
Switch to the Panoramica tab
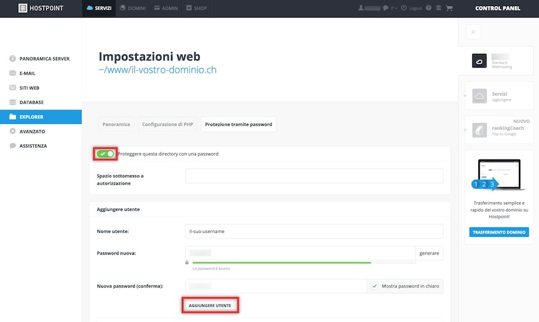pyautogui.click(x=116, y=125)
